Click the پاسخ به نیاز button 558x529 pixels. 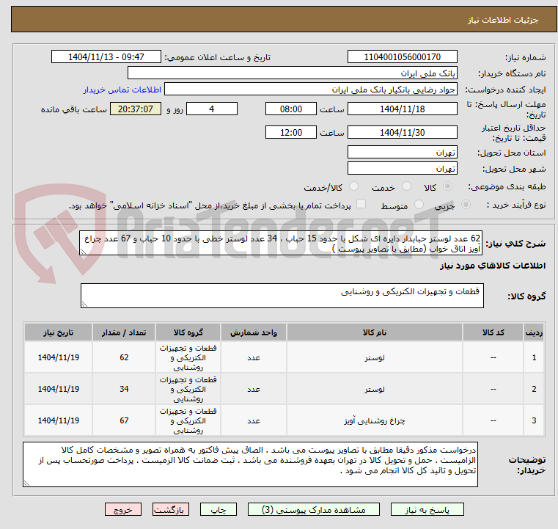coord(427,509)
